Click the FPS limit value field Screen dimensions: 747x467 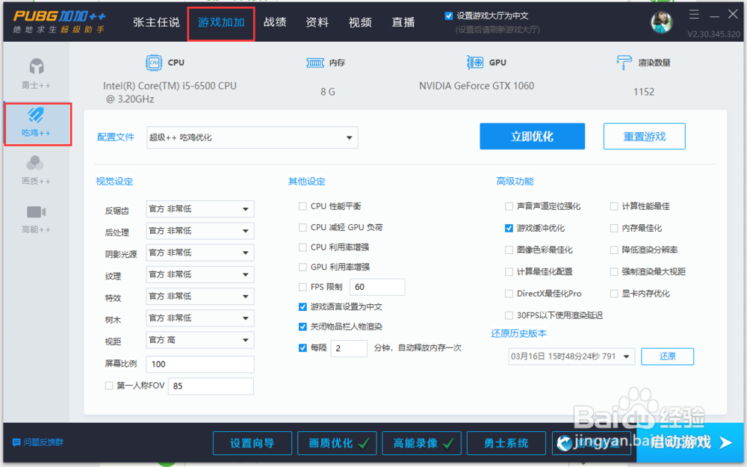[x=377, y=286]
